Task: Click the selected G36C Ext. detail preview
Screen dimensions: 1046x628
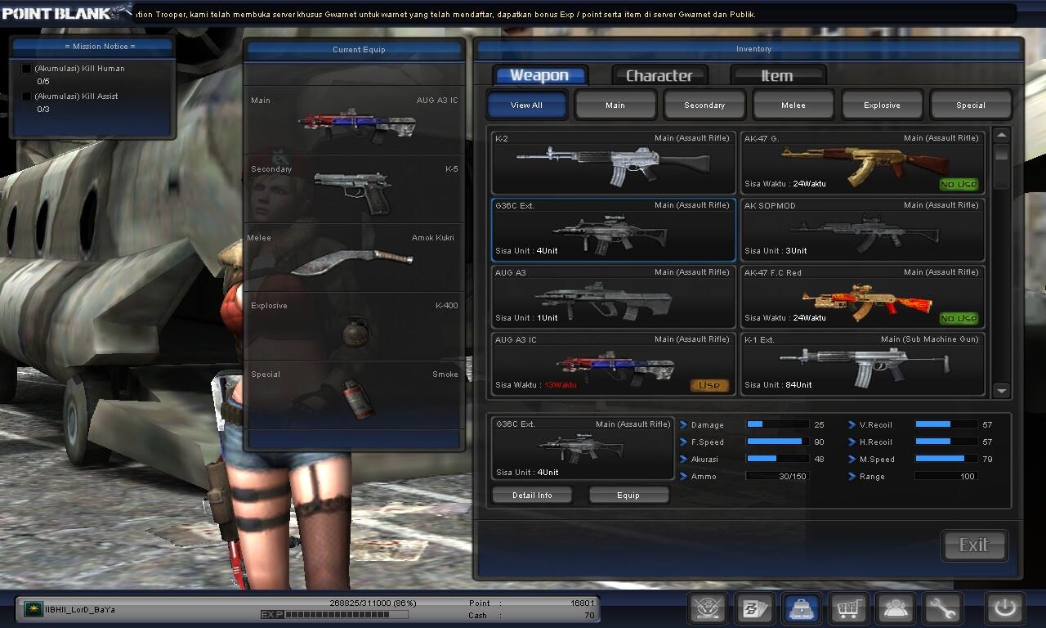Action: click(x=583, y=448)
